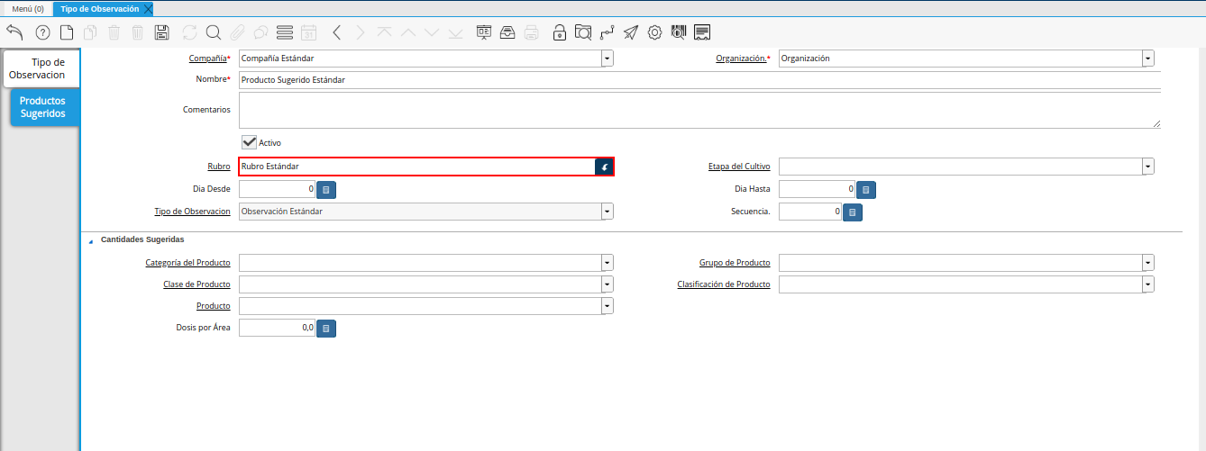This screenshot has height=451, width=1206.
Task: Click the Rubro Estándar input field
Action: (x=416, y=167)
